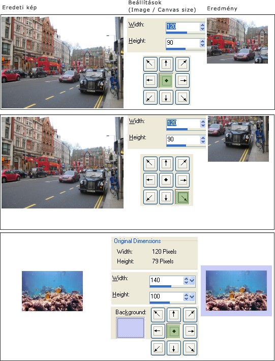Click the "Background:" label
Screen dimensions: 275x361
click(x=131, y=312)
